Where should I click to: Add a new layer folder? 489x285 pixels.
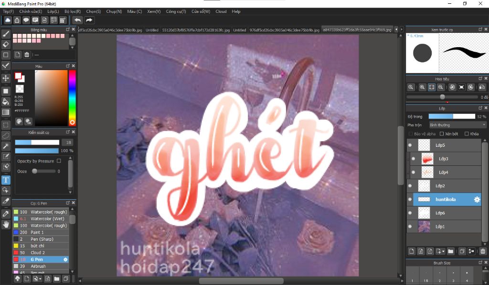click(x=451, y=251)
